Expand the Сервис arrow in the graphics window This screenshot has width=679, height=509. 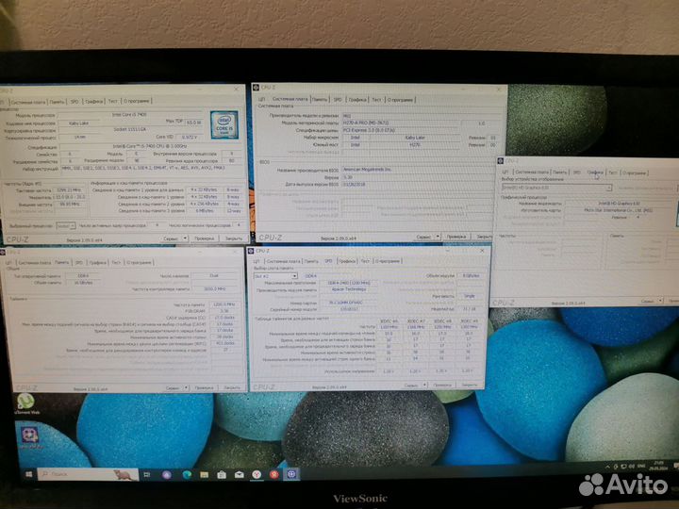pyautogui.click(x=660, y=301)
